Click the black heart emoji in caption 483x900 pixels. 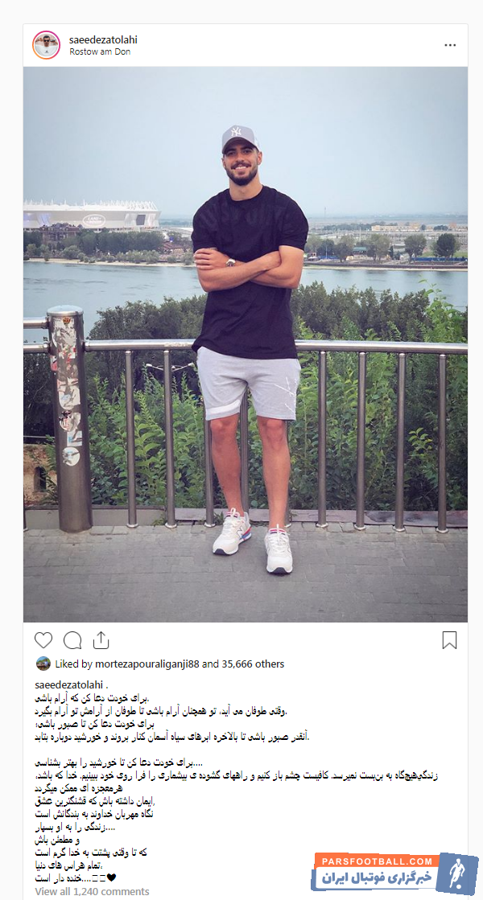pyautogui.click(x=111, y=877)
